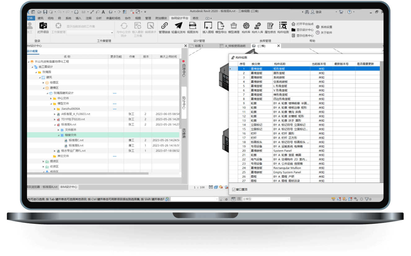Click the 1 : 100 view scale control
The image size is (411, 256).
coord(199,187)
